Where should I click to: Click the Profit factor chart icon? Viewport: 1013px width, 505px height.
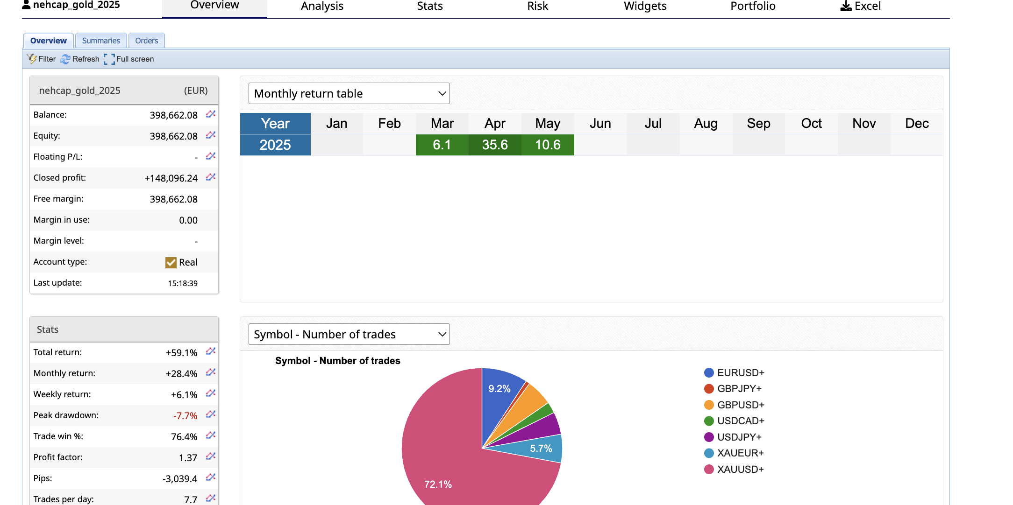click(x=211, y=456)
